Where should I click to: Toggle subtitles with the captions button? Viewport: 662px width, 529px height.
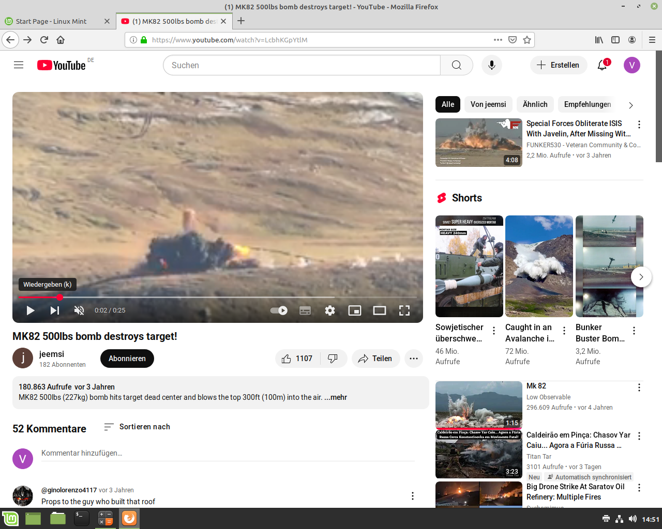point(305,310)
